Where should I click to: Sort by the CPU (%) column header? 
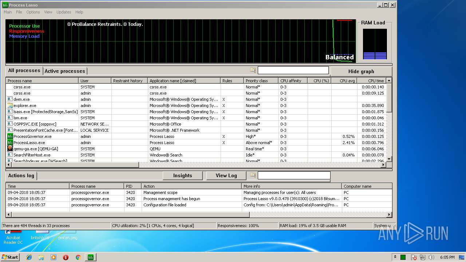point(319,81)
